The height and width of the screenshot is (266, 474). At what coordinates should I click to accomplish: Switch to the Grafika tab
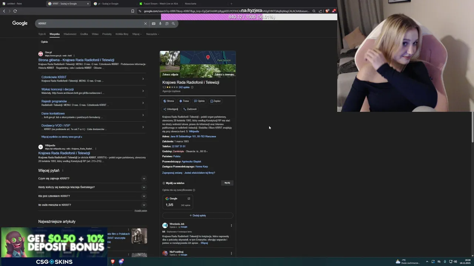(x=84, y=34)
